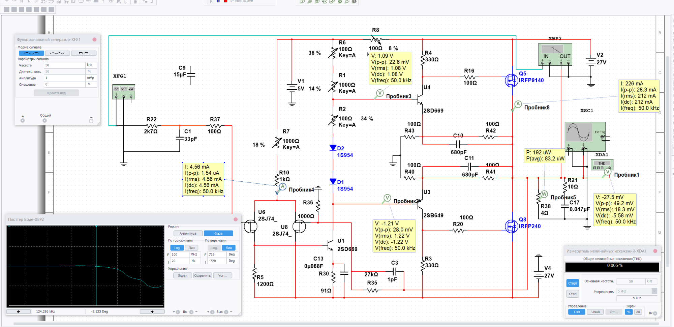Image resolution: width=674 pixels, height=327 pixels.
Task: Select square waveform in function generator
Action: coord(84,53)
